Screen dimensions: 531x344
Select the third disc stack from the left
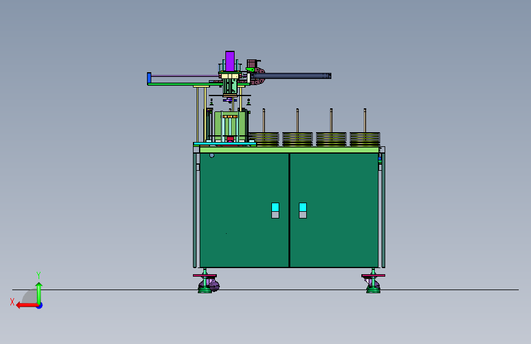click(331, 139)
